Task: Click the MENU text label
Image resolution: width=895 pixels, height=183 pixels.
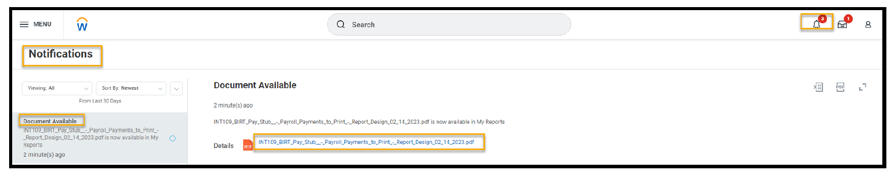Action: [42, 24]
